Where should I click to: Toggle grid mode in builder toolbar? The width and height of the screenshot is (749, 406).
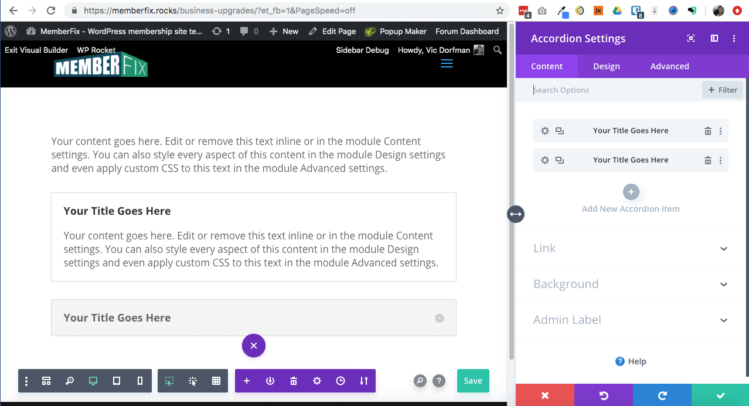point(216,381)
